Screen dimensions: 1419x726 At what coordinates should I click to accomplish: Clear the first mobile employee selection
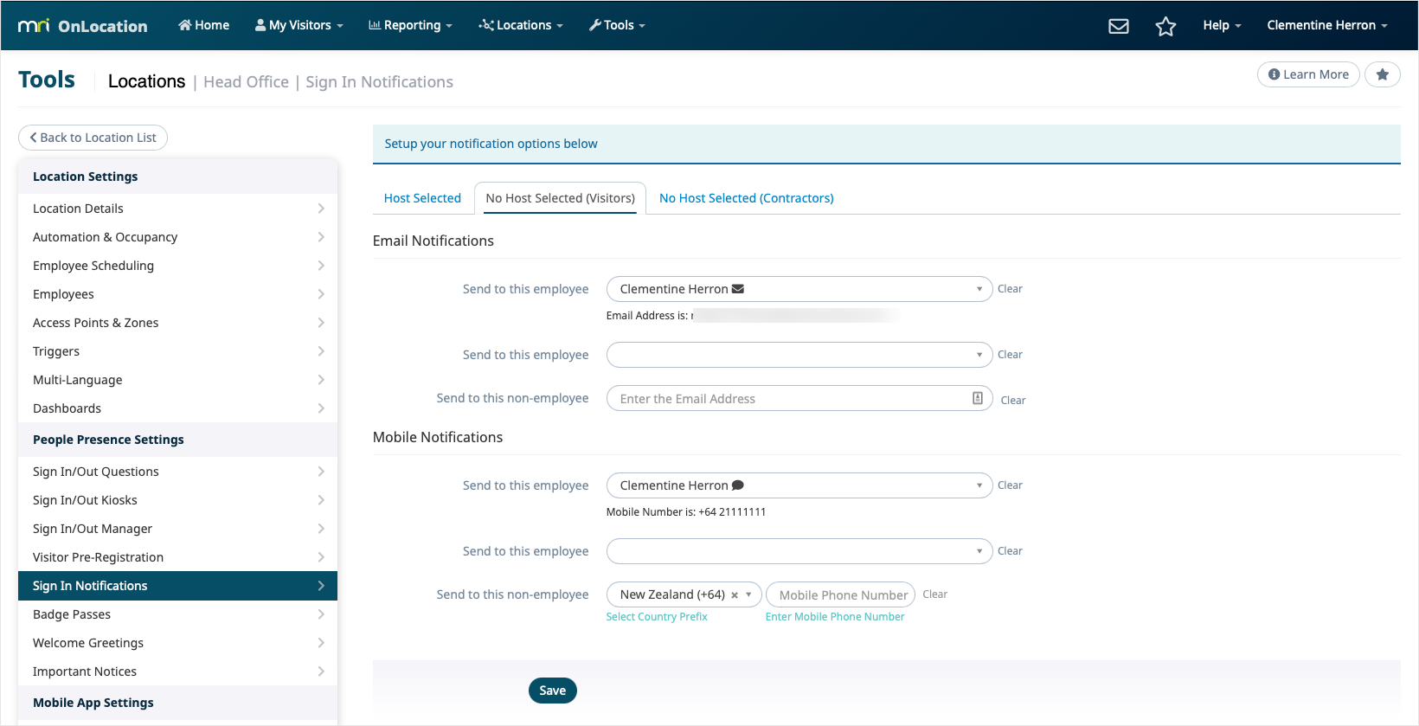(x=1010, y=485)
